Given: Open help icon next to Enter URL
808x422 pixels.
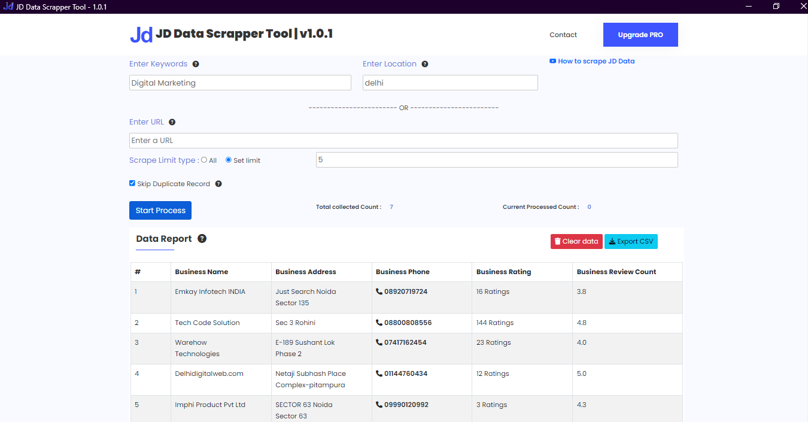Looking at the screenshot, I should [x=172, y=122].
